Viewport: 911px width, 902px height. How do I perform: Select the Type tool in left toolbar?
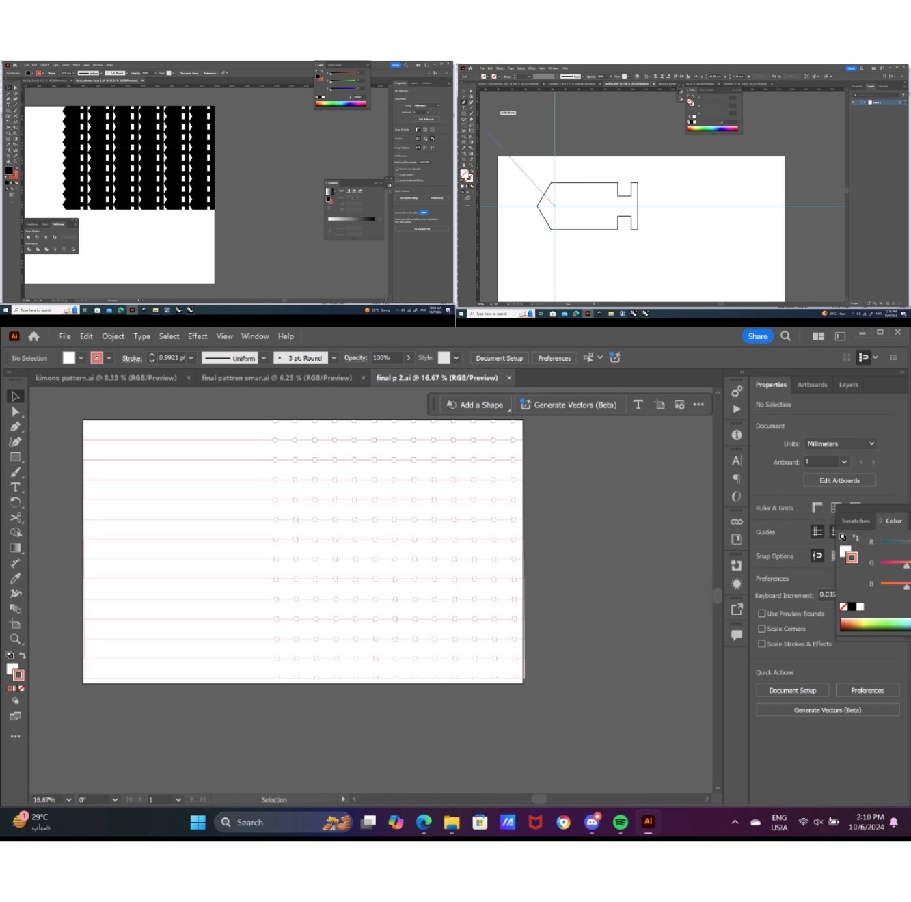tap(15, 487)
